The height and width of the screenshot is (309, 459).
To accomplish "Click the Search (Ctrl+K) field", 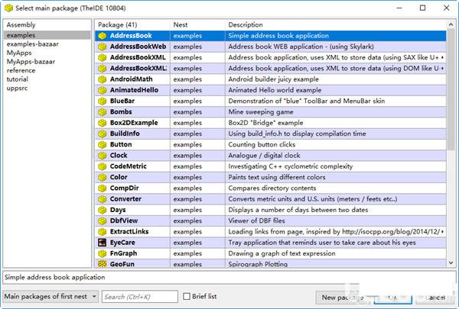I will pyautogui.click(x=140, y=297).
